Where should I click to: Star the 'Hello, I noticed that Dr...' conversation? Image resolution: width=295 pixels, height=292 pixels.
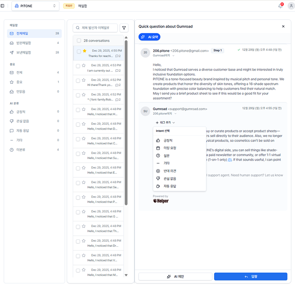coord(84,241)
